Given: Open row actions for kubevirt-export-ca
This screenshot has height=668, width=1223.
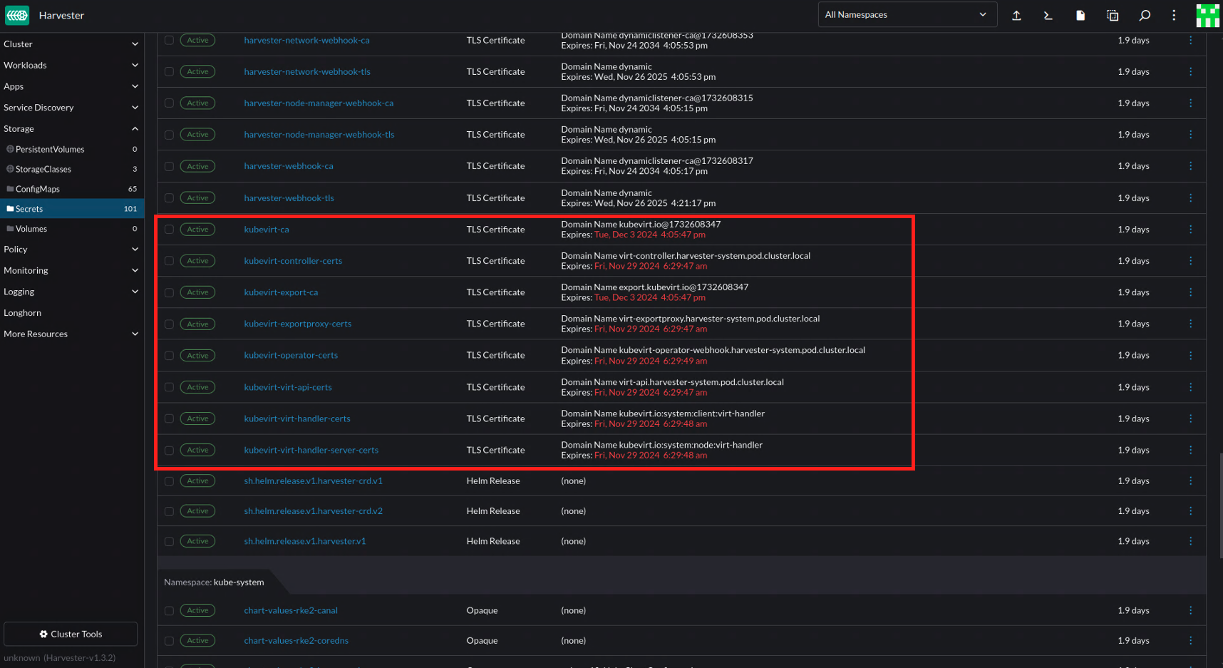Looking at the screenshot, I should point(1190,292).
